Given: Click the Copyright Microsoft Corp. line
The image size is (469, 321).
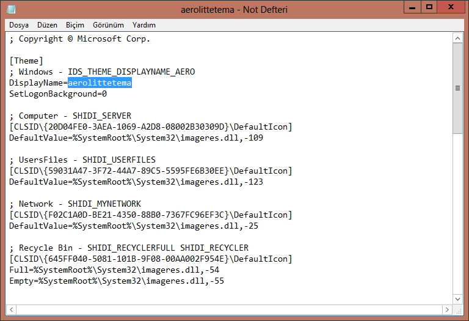Looking at the screenshot, I should coord(79,39).
